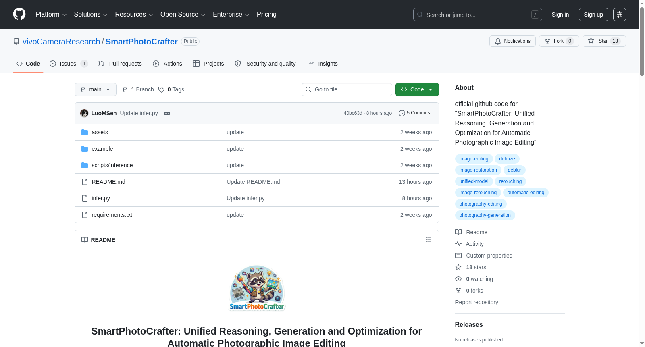Open LuoMSen's avatar profile
This screenshot has height=347, width=645.
pyautogui.click(x=84, y=113)
